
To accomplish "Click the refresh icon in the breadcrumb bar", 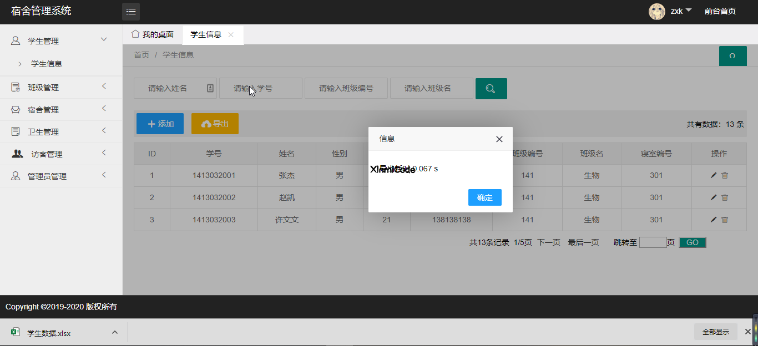I will [x=732, y=55].
